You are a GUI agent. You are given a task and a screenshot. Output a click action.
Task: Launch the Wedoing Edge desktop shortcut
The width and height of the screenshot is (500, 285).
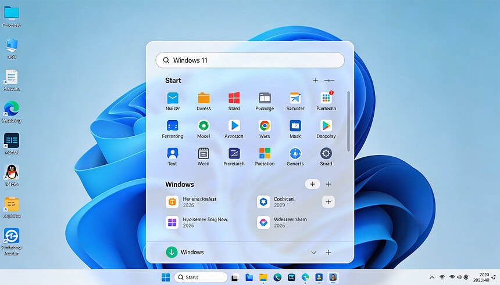[x=12, y=109]
